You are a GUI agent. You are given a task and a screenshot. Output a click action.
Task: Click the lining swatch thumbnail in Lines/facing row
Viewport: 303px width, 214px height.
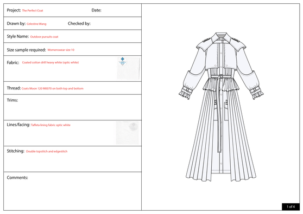click(128, 133)
